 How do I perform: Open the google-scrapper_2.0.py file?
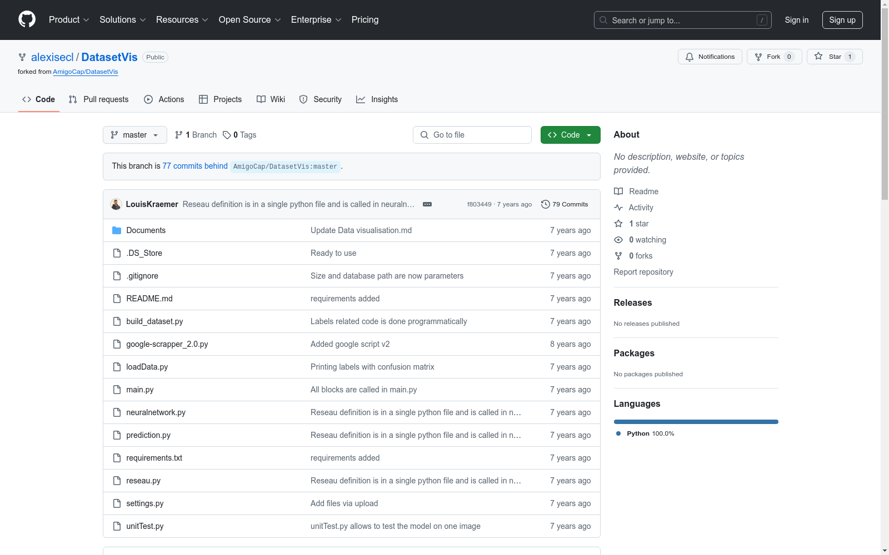pos(167,344)
